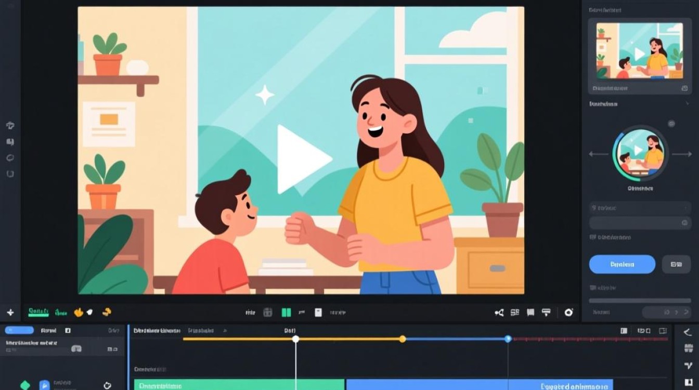Click the gray button beside the blue button
This screenshot has width=699, height=390.
coord(676,264)
